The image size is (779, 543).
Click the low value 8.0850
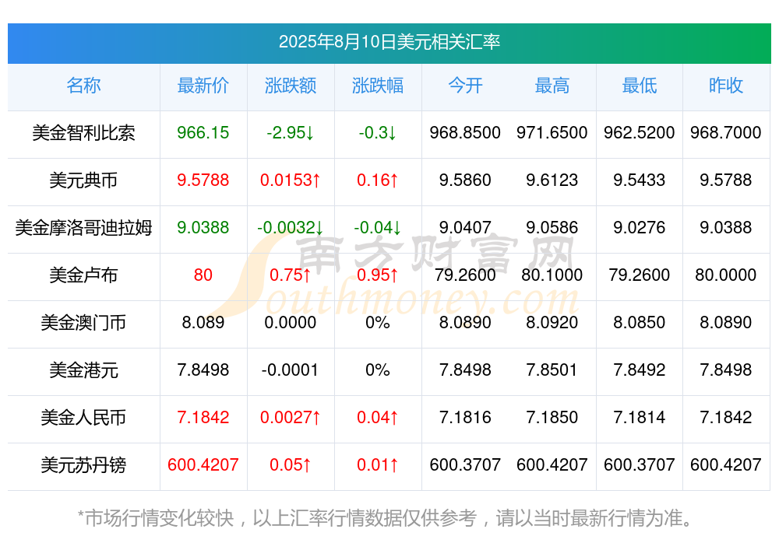[x=640, y=323]
